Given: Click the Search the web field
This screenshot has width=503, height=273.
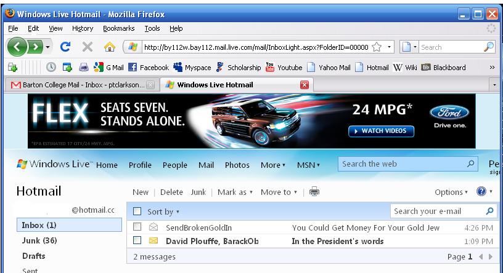Looking at the screenshot, I should (x=401, y=164).
